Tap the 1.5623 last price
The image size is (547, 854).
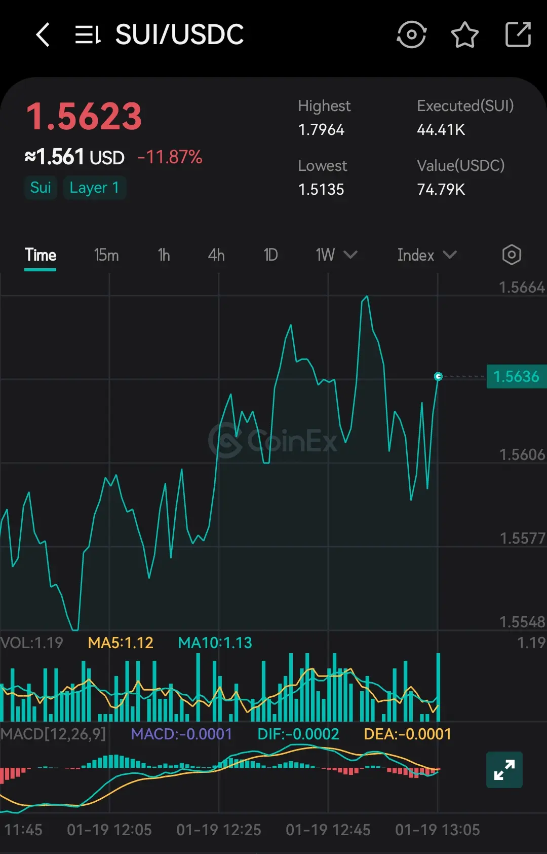pos(84,116)
